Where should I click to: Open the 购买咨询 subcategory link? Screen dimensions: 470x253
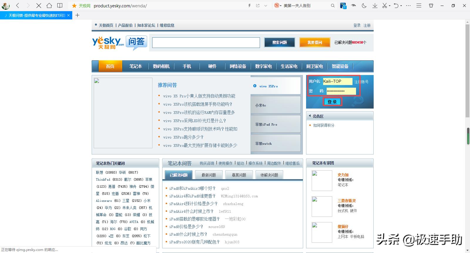click(207, 163)
